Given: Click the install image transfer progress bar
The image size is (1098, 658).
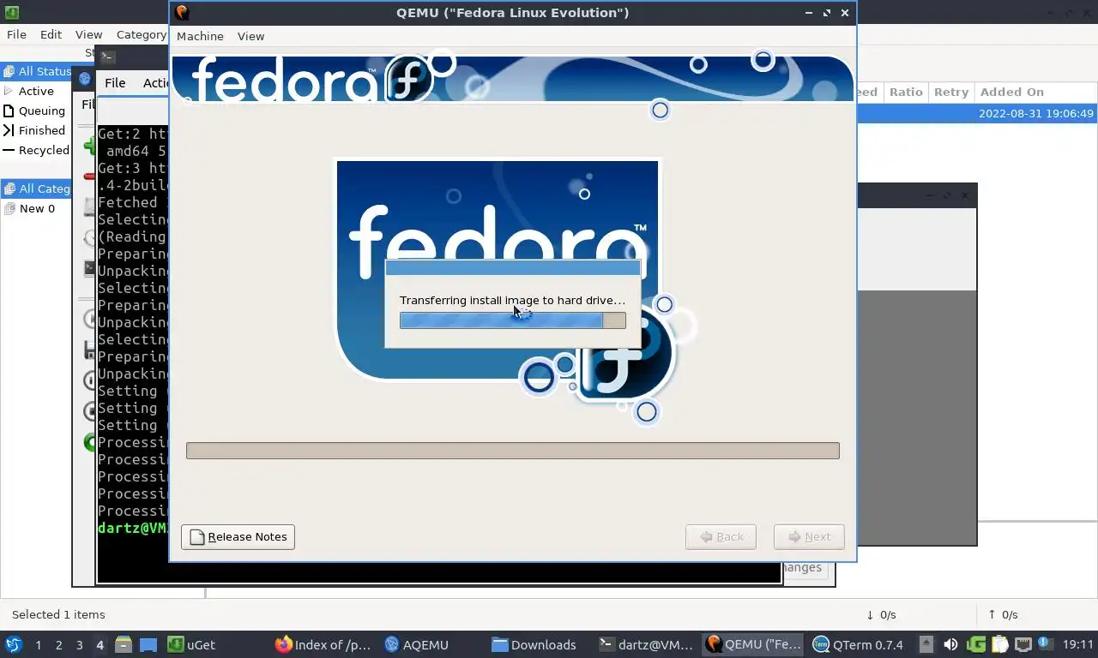Looking at the screenshot, I should click(513, 320).
